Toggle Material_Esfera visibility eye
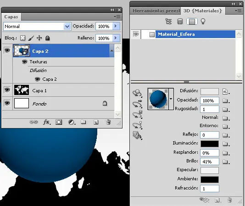 [136, 34]
